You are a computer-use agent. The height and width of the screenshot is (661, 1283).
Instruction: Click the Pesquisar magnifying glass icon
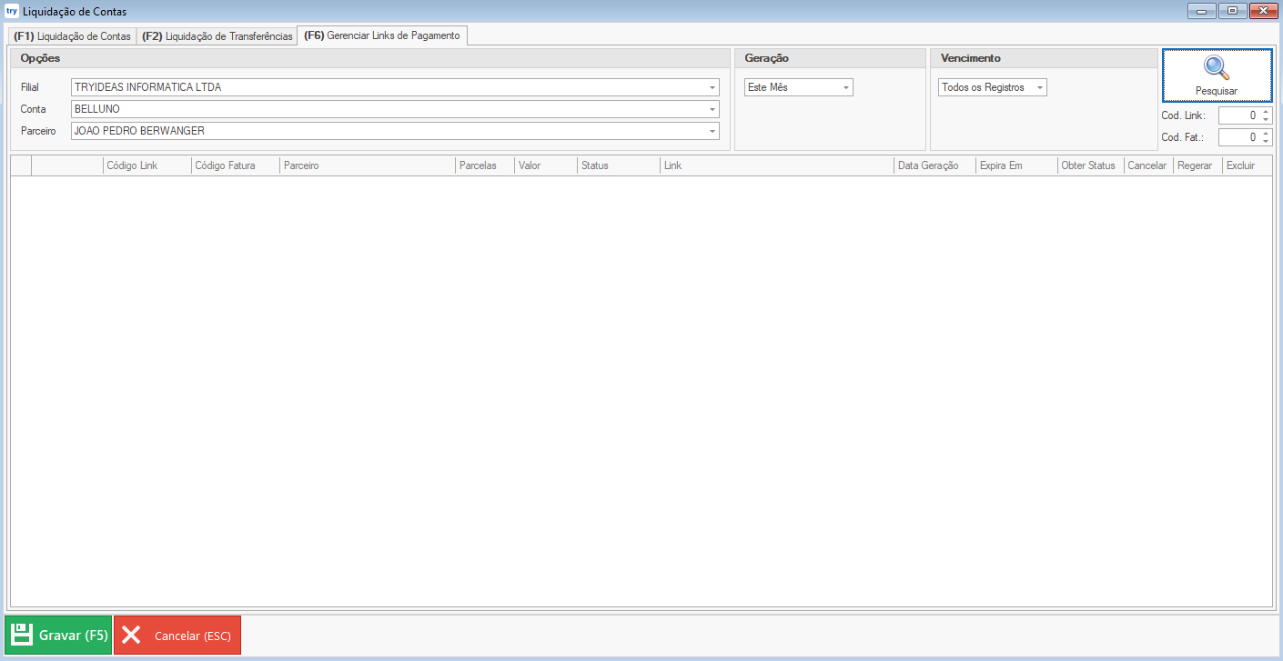point(1217,69)
